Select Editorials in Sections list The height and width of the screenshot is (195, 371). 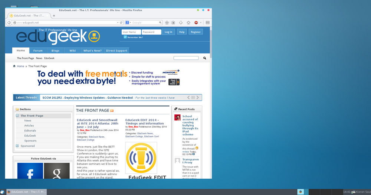tap(30, 130)
